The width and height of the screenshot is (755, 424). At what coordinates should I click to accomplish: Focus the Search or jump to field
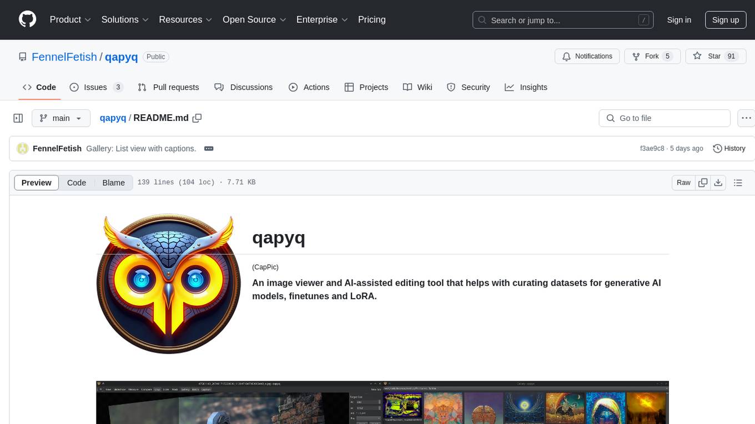click(x=563, y=20)
